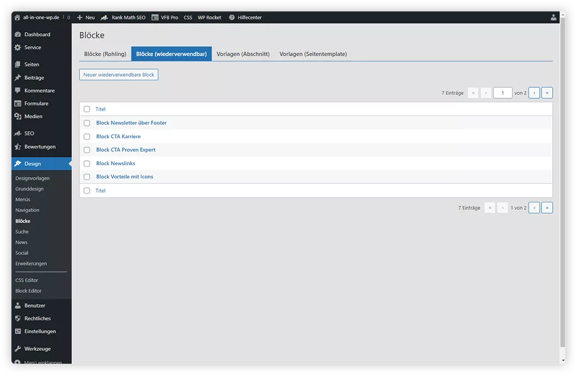Viewport: 577px width, 379px height.
Task: Select the Block CTA Karriere checkbox
Action: pyautogui.click(x=87, y=137)
